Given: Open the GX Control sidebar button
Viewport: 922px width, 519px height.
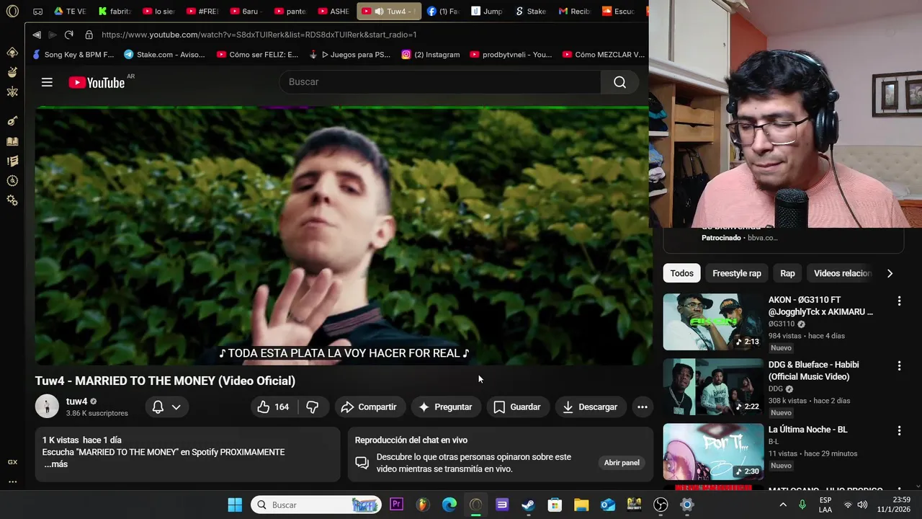Looking at the screenshot, I should pyautogui.click(x=12, y=462).
